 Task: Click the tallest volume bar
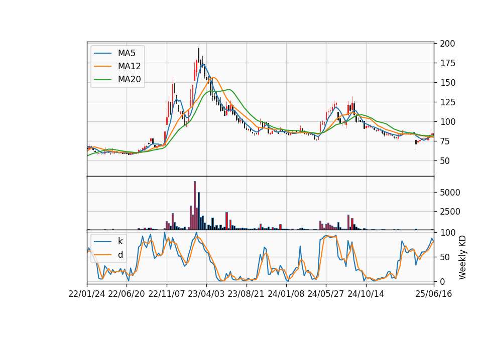tap(195, 206)
